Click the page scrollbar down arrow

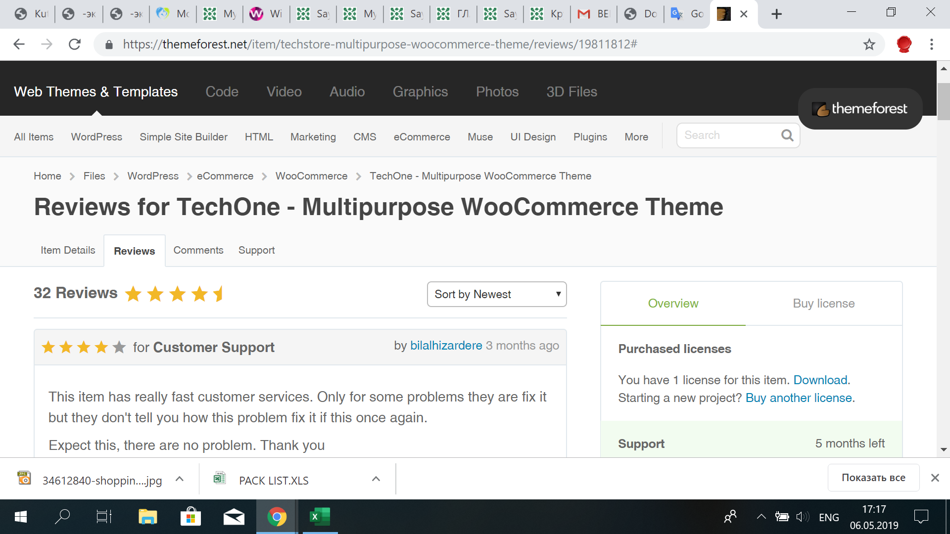point(944,449)
